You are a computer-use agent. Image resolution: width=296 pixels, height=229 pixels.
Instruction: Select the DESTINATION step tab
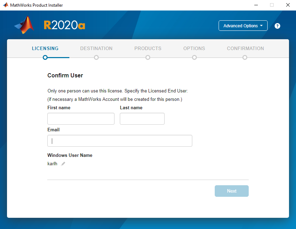point(96,48)
